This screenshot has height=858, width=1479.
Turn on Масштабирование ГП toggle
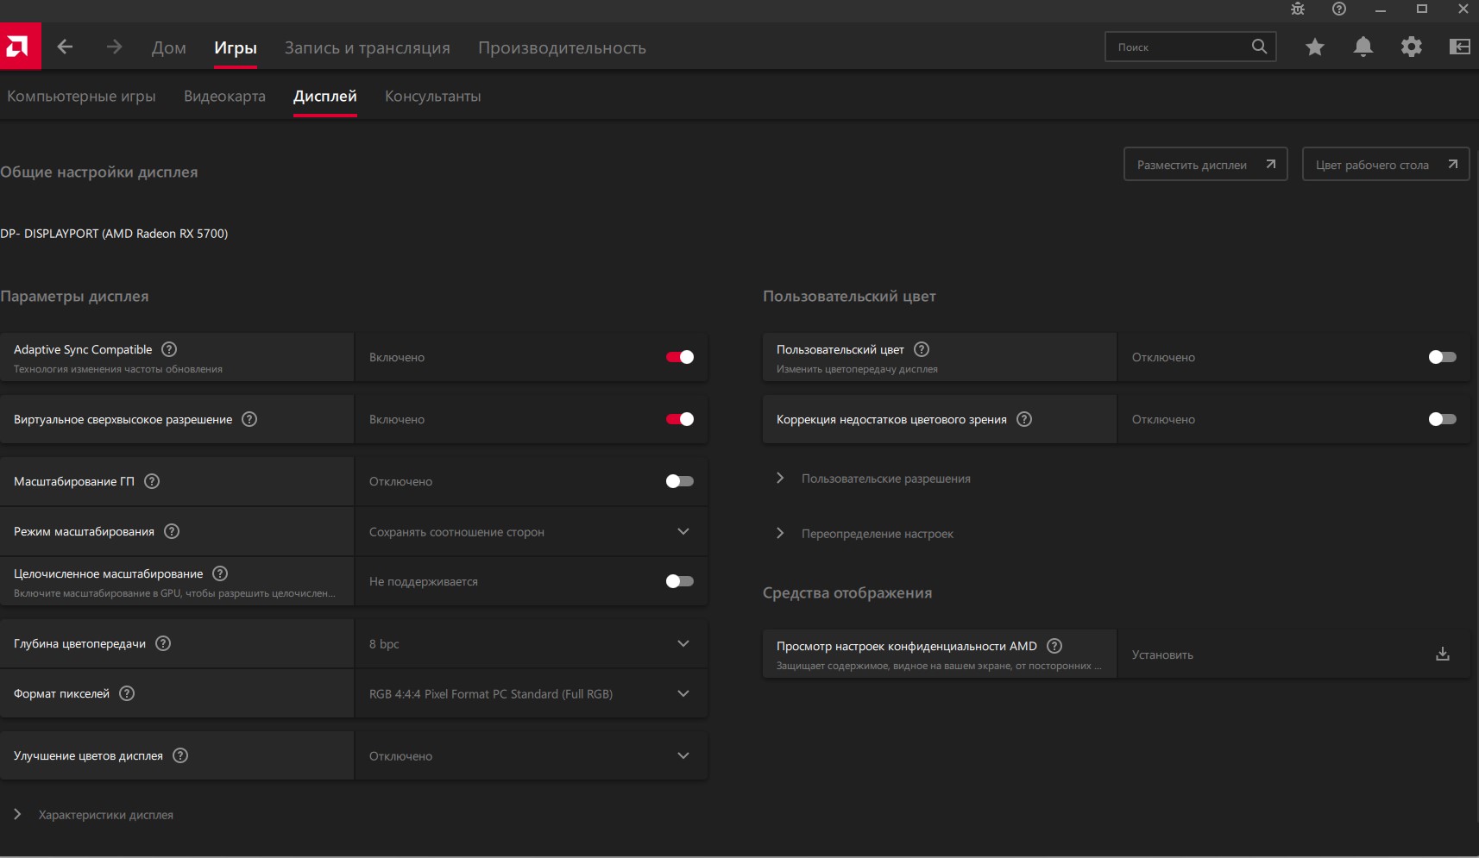click(679, 481)
